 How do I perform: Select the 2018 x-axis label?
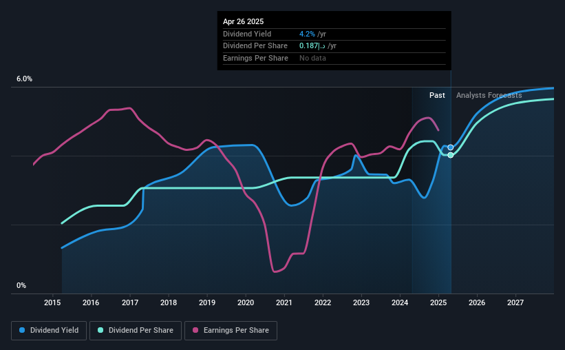(169, 302)
